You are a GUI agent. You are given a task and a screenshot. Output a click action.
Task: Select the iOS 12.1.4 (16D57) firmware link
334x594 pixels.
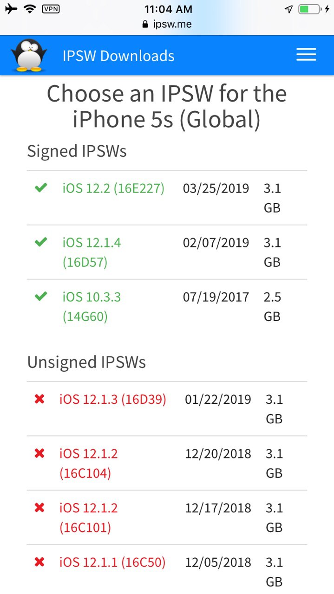(92, 252)
